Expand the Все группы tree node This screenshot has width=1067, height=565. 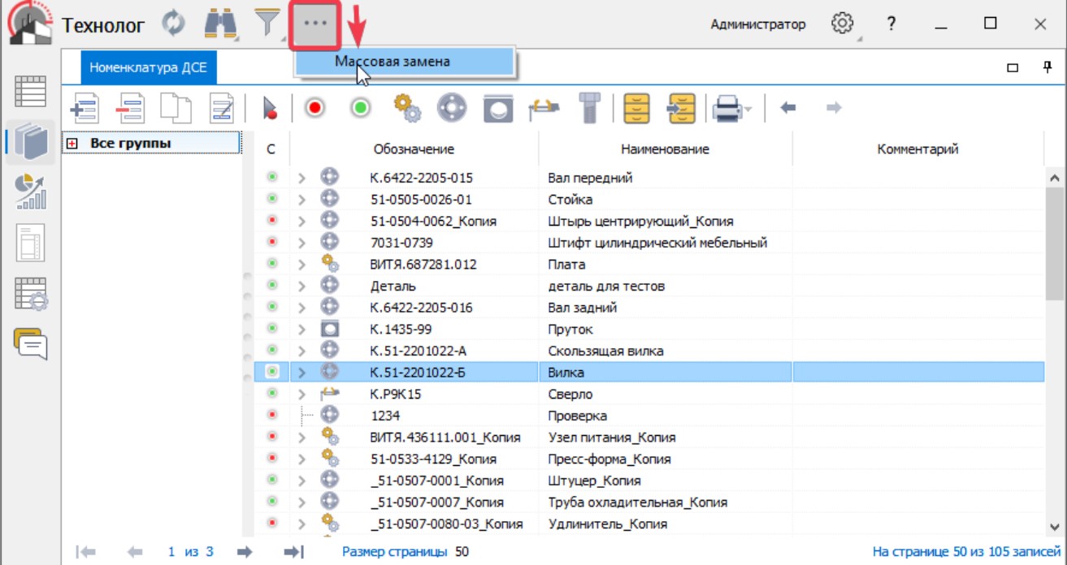pos(72,144)
